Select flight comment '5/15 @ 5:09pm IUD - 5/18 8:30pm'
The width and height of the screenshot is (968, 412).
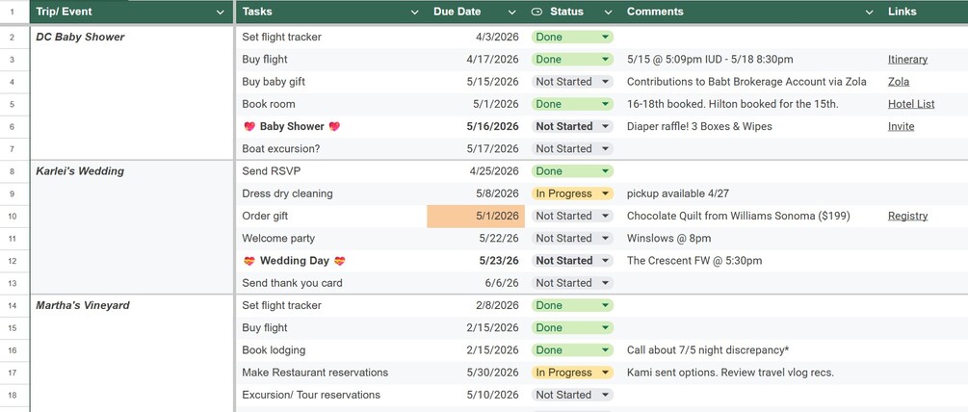(710, 60)
